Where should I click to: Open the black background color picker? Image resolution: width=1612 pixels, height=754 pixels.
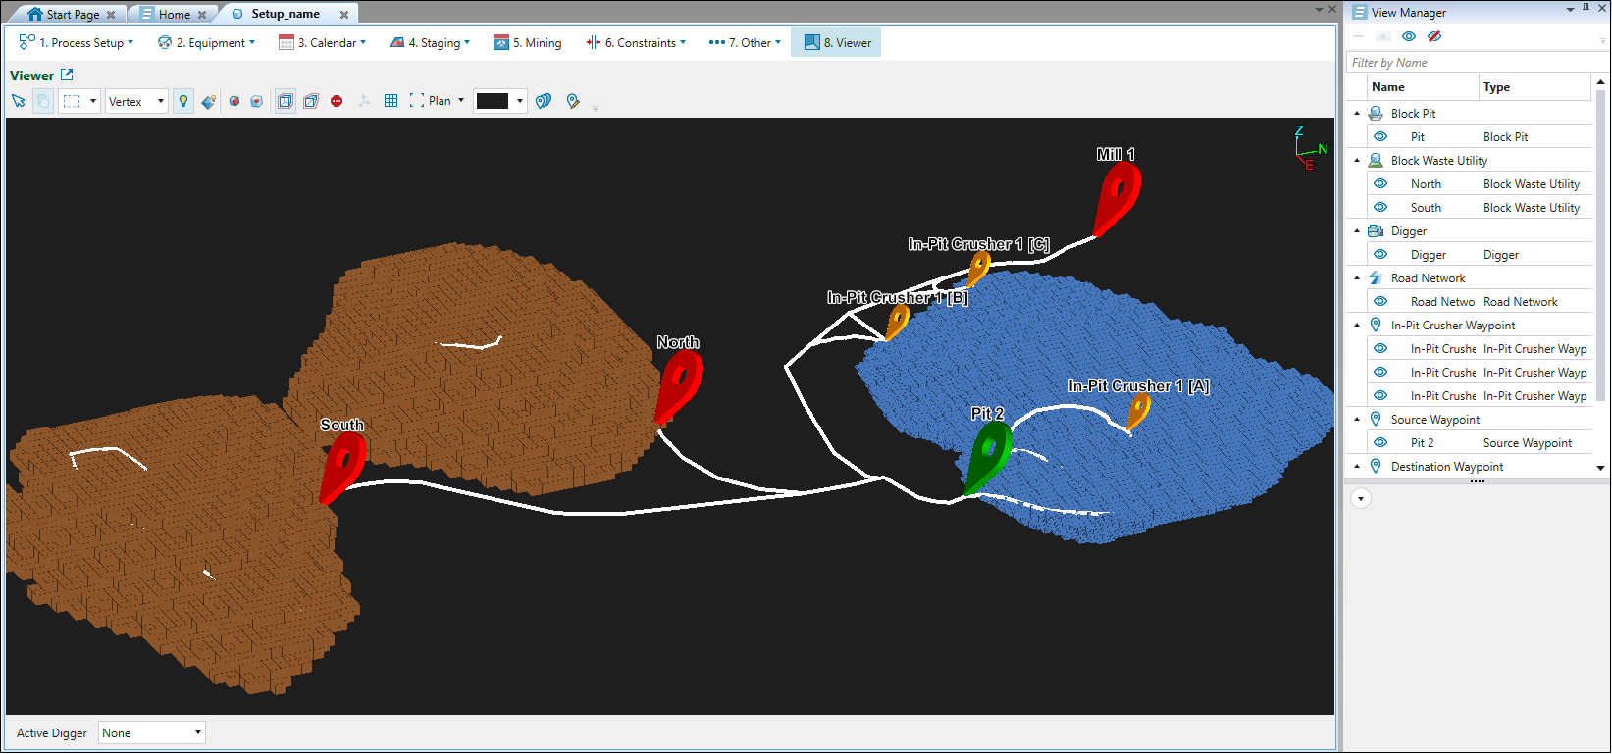pos(500,101)
